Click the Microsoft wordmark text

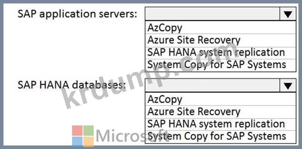click(133, 136)
